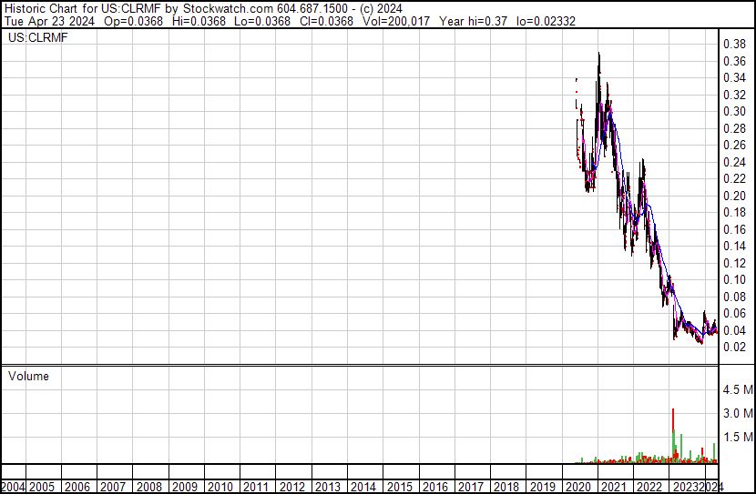The width and height of the screenshot is (756, 494).
Task: Click the 0.16 price axis label
Action: [x=734, y=229]
